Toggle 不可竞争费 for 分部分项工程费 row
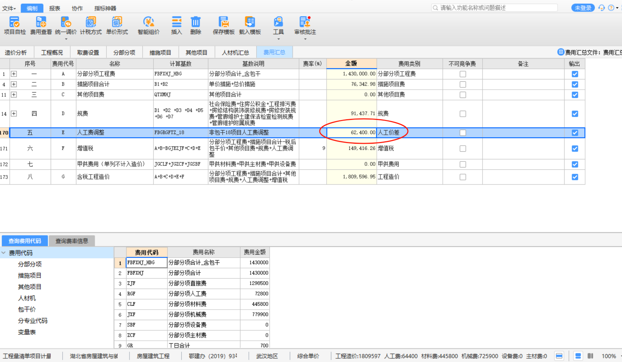This screenshot has width=622, height=362. tap(463, 74)
